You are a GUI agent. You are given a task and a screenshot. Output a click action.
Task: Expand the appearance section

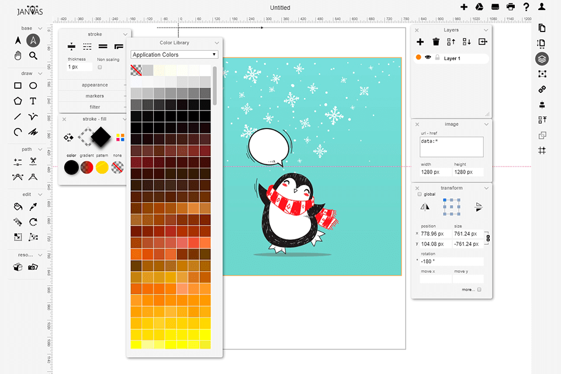95,85
